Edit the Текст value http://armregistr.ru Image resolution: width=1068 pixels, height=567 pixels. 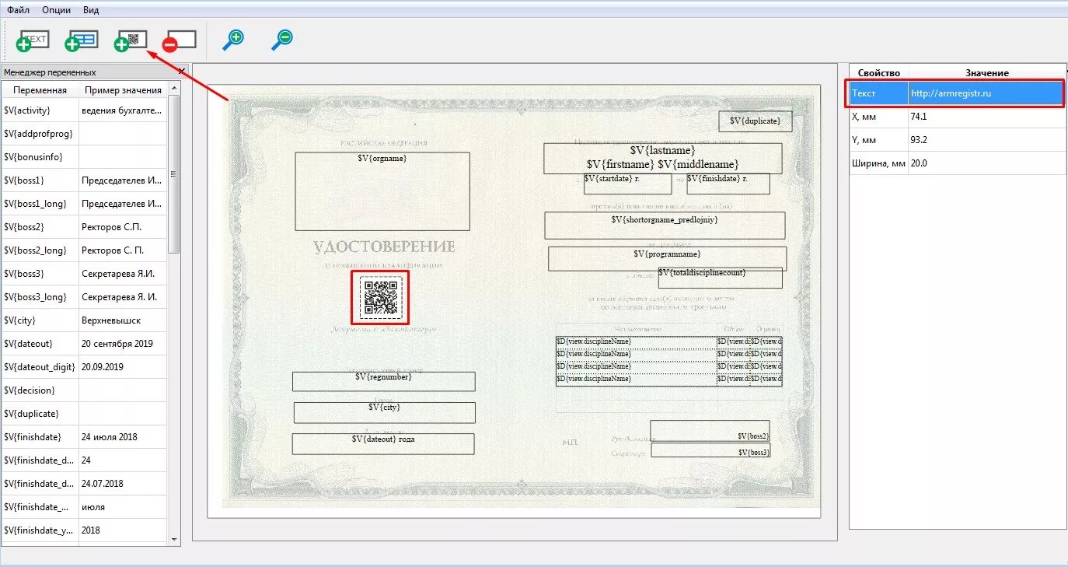986,93
